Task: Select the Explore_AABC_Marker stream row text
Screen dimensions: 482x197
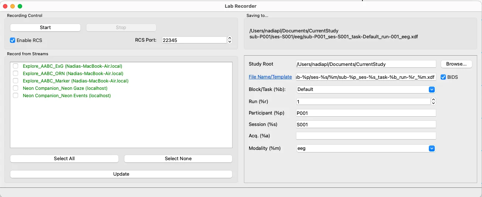Action: [x=76, y=81]
